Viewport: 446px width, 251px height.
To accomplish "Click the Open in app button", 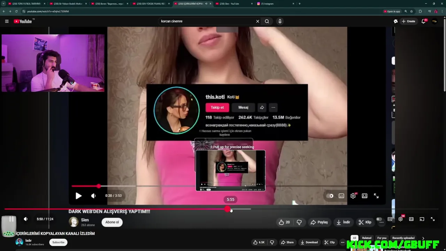I will point(392,12).
